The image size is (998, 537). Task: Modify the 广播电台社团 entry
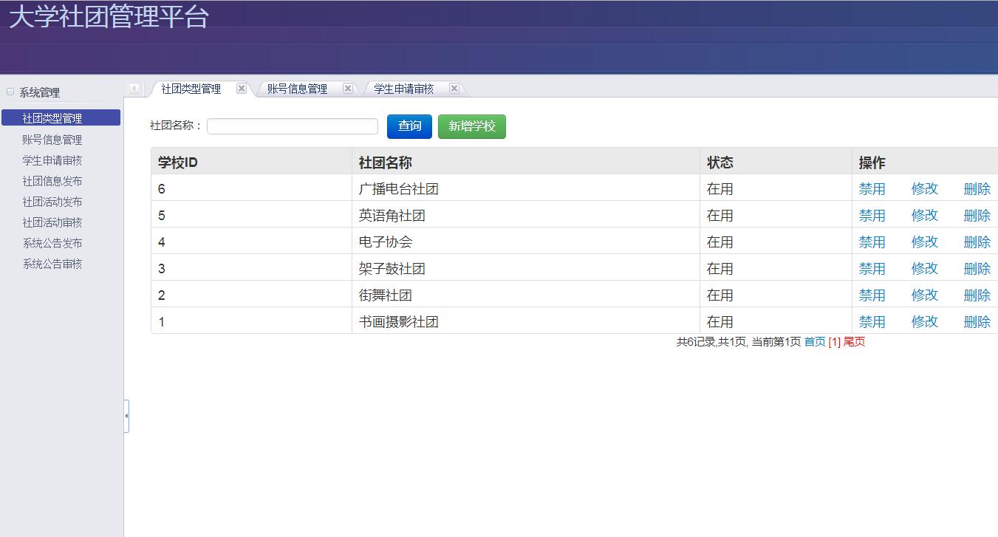(x=924, y=189)
